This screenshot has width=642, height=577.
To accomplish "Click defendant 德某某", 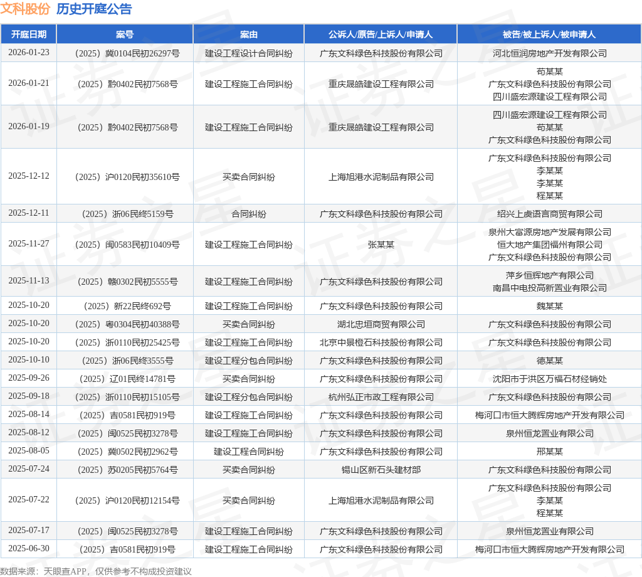I will click(x=549, y=361).
